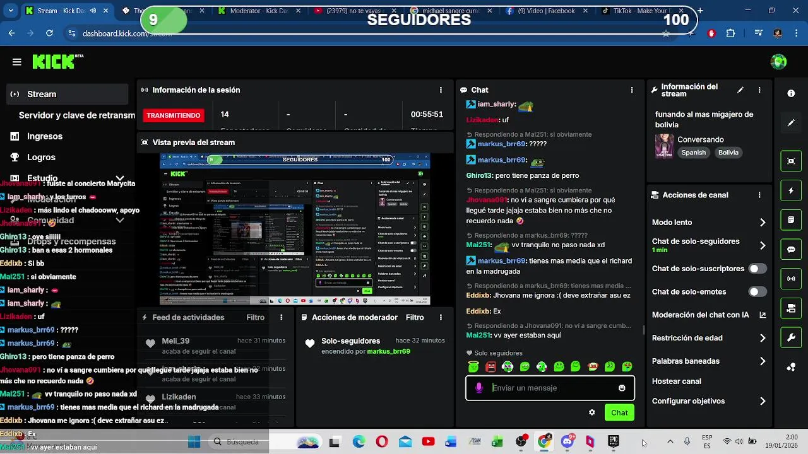Expand Palabras baneadas options

[763, 361]
